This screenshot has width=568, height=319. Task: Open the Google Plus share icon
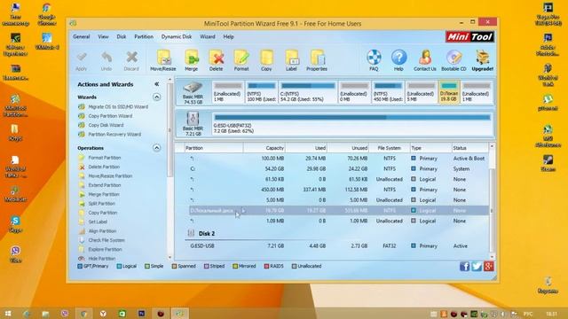tap(488, 267)
